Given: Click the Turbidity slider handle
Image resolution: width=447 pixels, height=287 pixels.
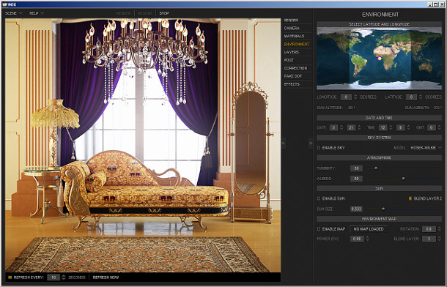Looking at the screenshot, I should [376, 168].
